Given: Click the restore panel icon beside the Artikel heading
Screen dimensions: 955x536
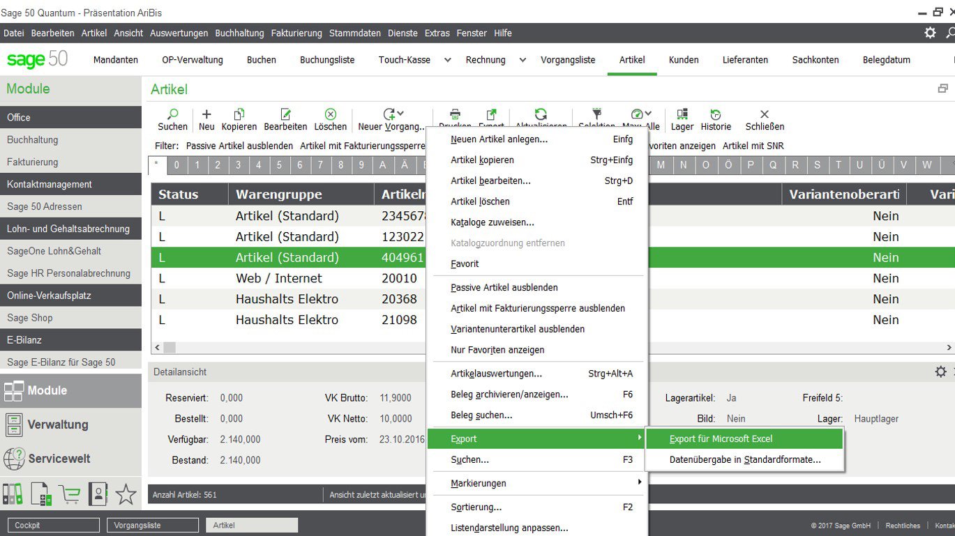Looking at the screenshot, I should coord(942,89).
